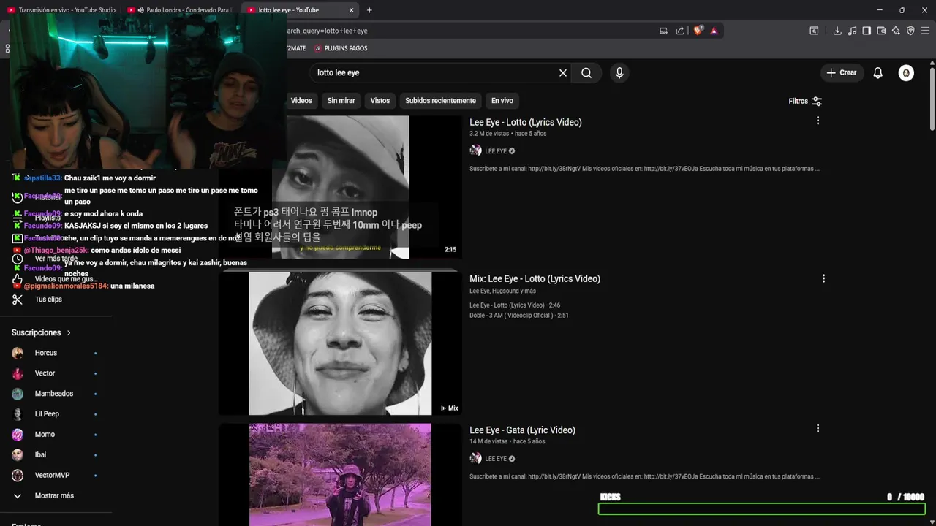Open YouTube notifications bell

point(878,72)
